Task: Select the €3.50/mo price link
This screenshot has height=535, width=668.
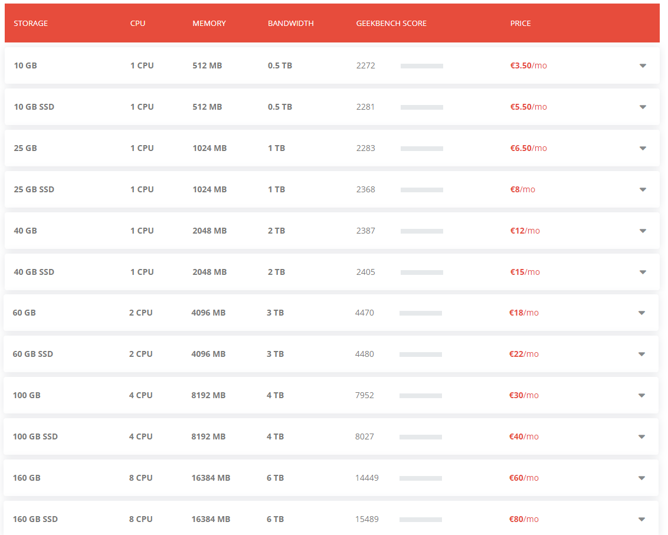Action: pyautogui.click(x=528, y=65)
